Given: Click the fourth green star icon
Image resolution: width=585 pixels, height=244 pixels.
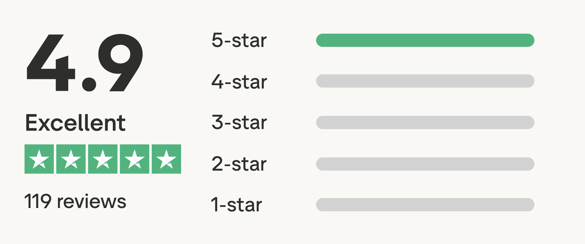Looking at the screenshot, I should (x=135, y=159).
